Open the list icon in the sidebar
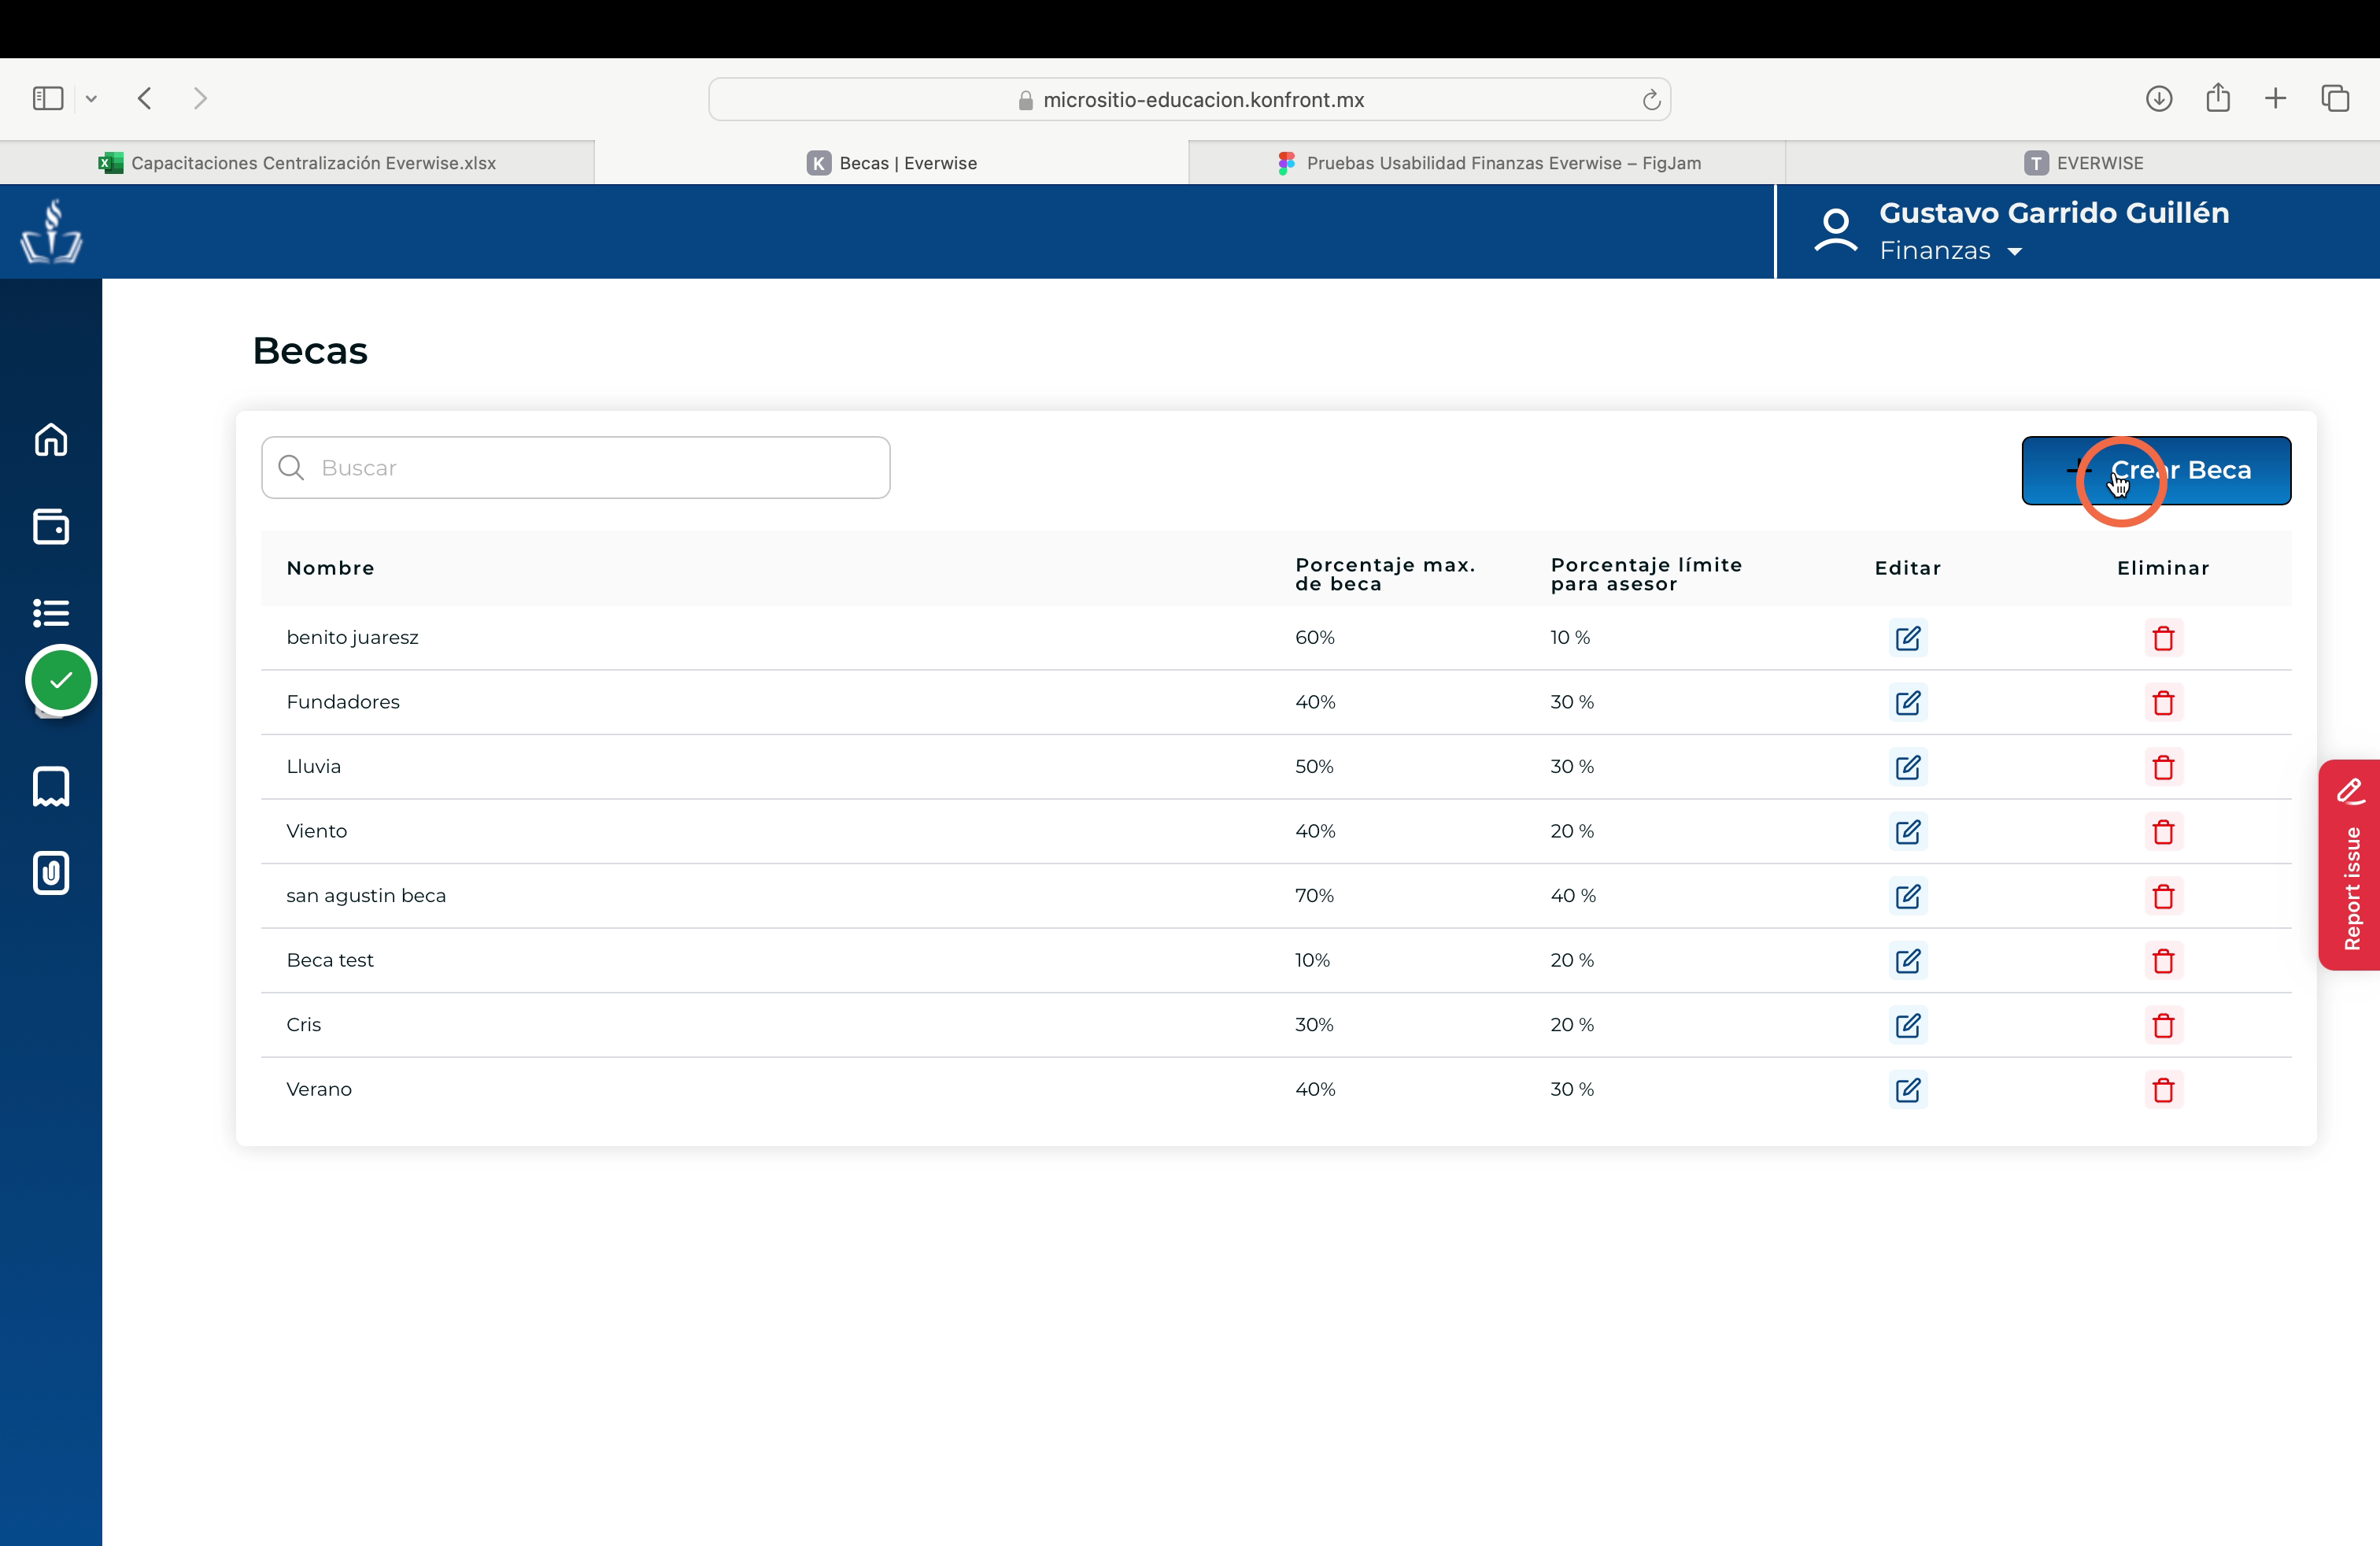 [51, 612]
